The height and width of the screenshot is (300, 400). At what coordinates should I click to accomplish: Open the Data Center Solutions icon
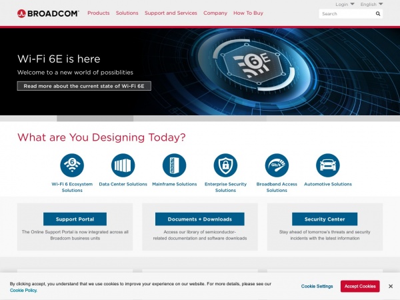(123, 165)
